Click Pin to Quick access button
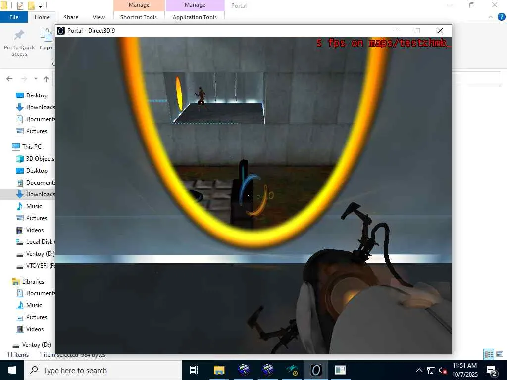Screen dimensions: 507x380 pyautogui.click(x=19, y=43)
